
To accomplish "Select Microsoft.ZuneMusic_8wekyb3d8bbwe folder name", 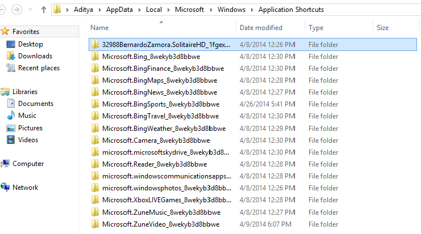I will point(161,212).
